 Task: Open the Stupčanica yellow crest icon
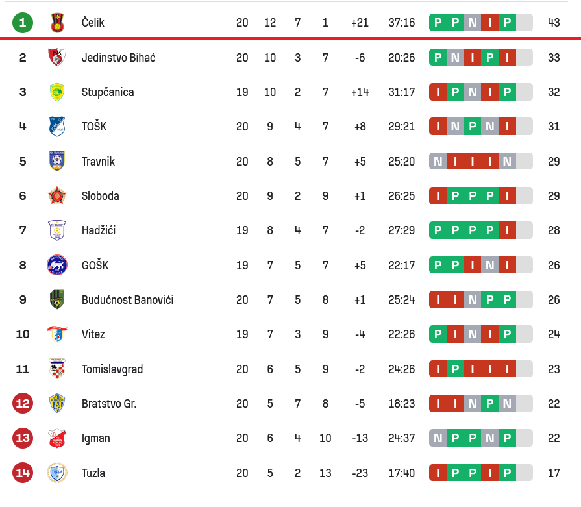pyautogui.click(x=57, y=92)
